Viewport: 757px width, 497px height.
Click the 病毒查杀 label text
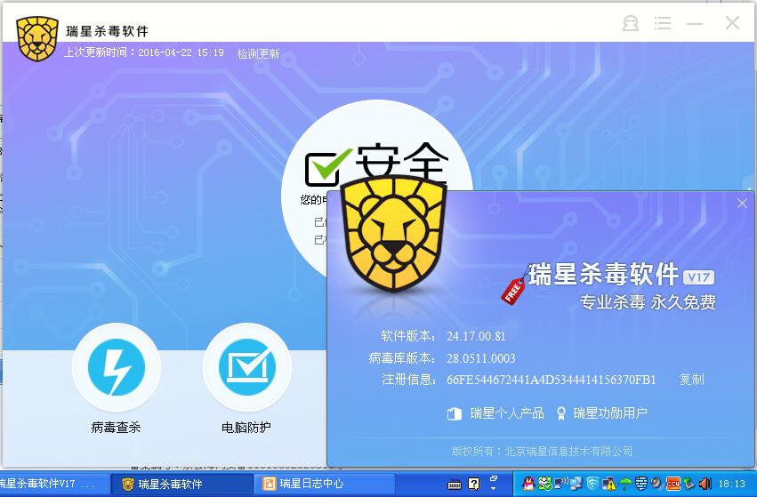click(116, 427)
